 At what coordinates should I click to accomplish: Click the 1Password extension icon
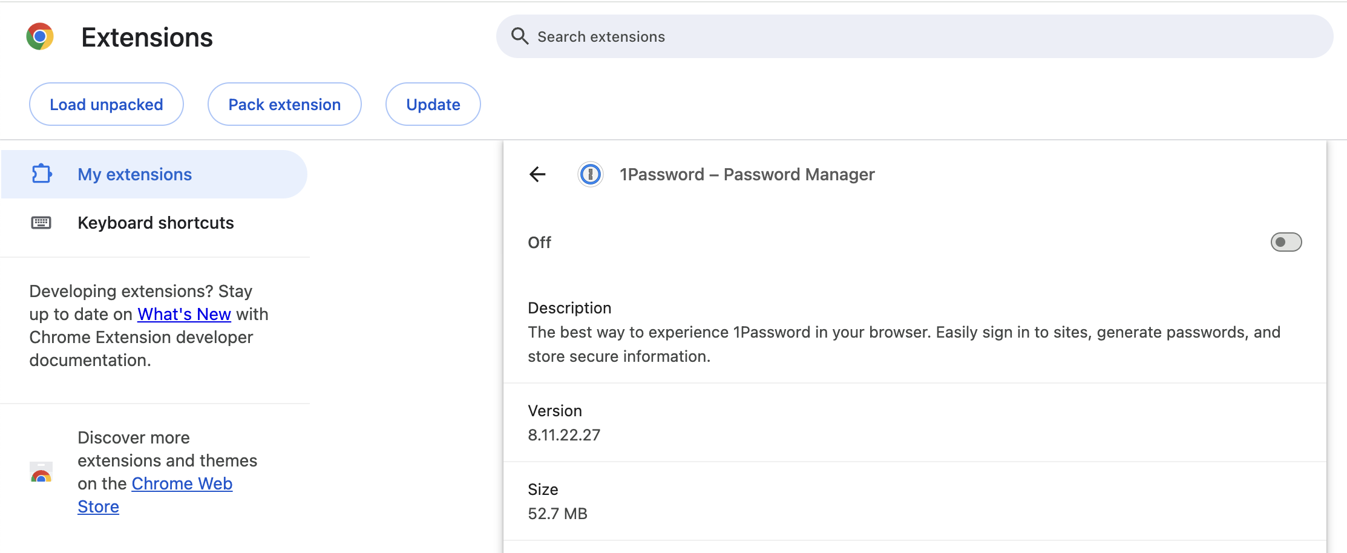[590, 174]
